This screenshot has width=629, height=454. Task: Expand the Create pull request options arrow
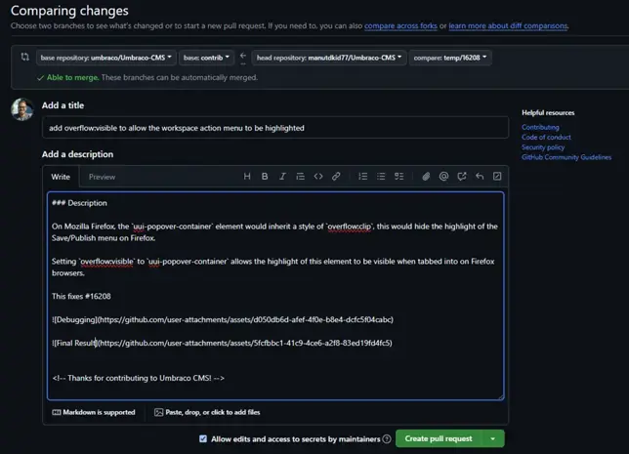(493, 438)
